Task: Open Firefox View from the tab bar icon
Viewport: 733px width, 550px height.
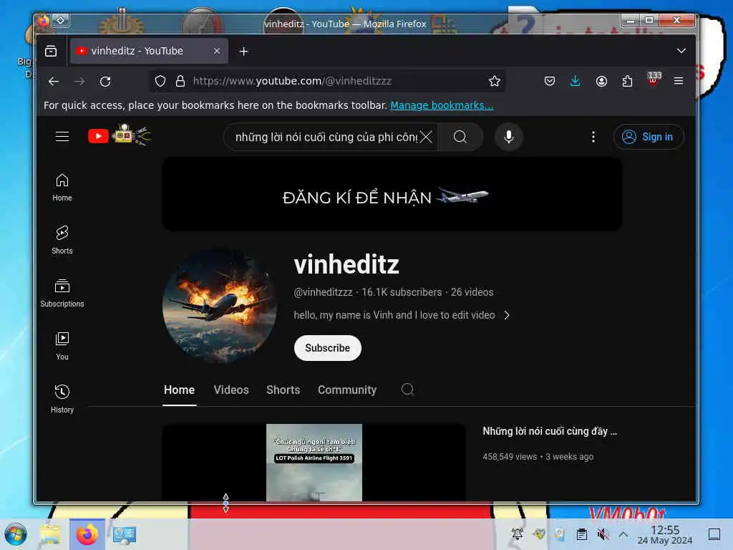Action: 51,51
